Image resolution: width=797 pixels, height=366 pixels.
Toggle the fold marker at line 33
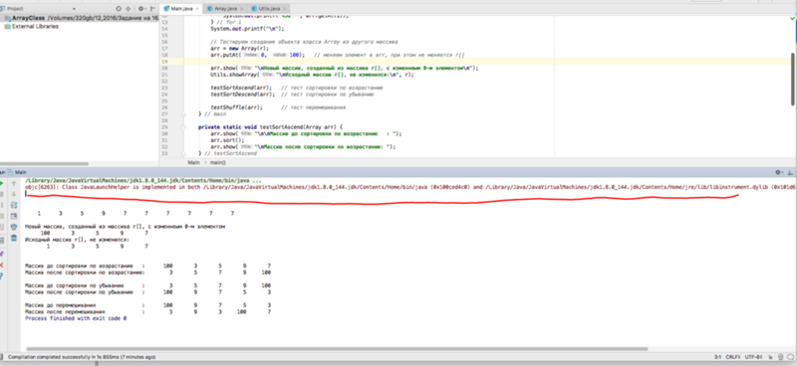tap(183, 153)
